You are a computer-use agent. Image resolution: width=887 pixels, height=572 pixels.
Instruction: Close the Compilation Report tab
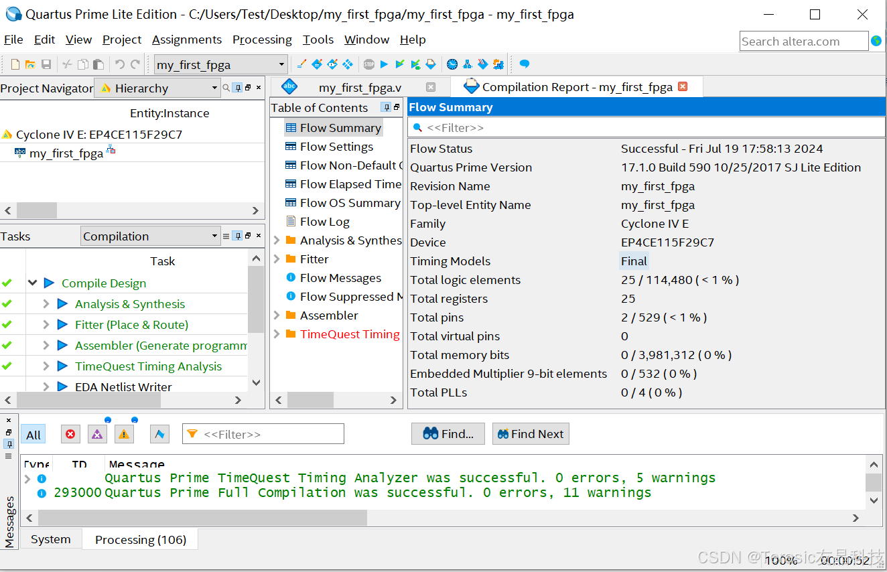point(683,86)
